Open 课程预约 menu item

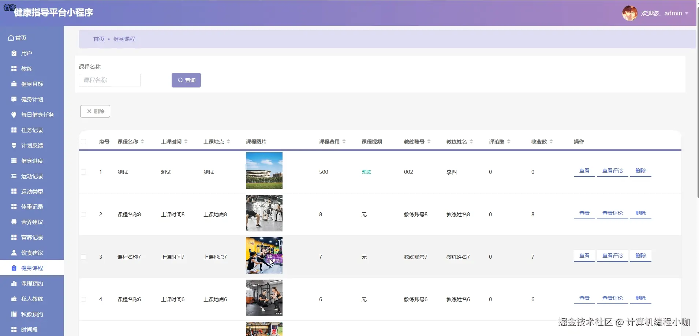(x=32, y=284)
